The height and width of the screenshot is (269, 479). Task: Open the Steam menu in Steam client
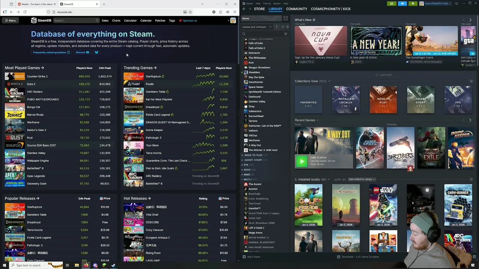click(x=250, y=3)
